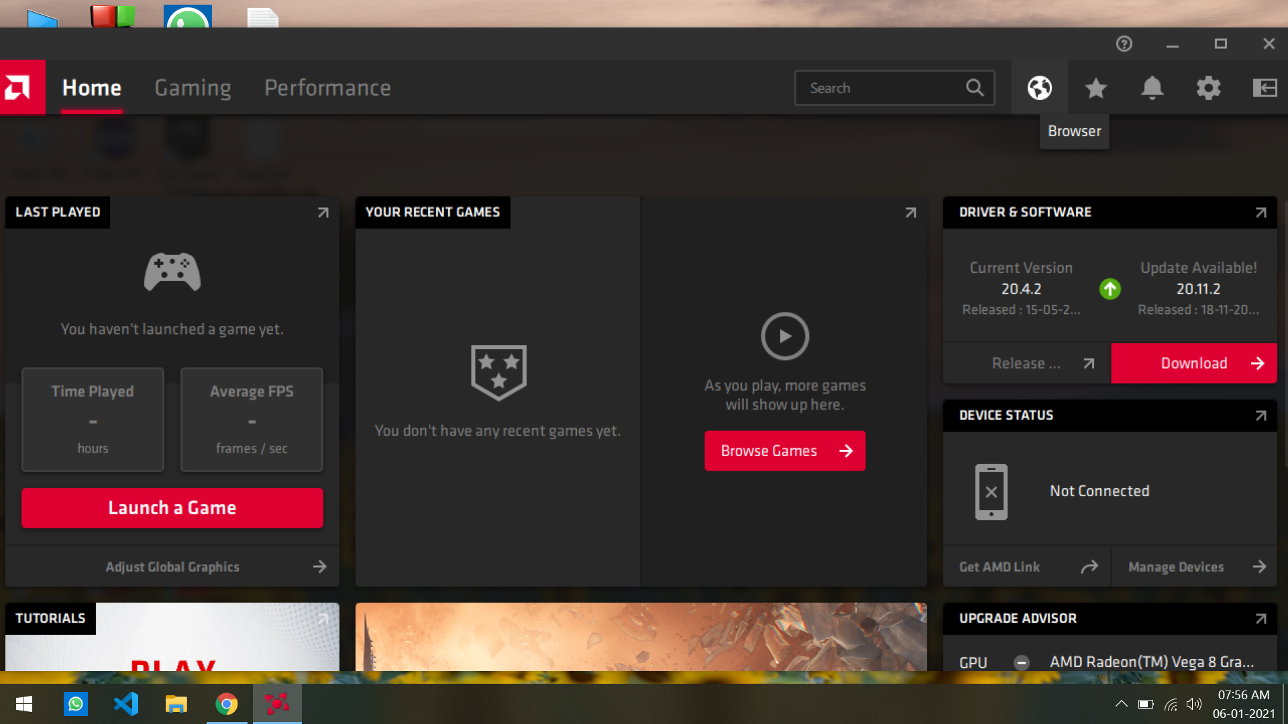
Task: Click the not connected phone icon
Action: (991, 491)
